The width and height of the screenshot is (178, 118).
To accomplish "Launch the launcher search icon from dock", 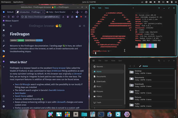I will [51, 114].
